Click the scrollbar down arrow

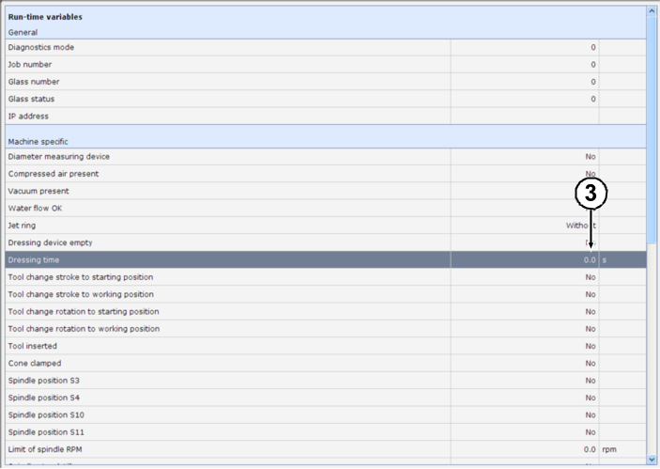click(x=652, y=459)
